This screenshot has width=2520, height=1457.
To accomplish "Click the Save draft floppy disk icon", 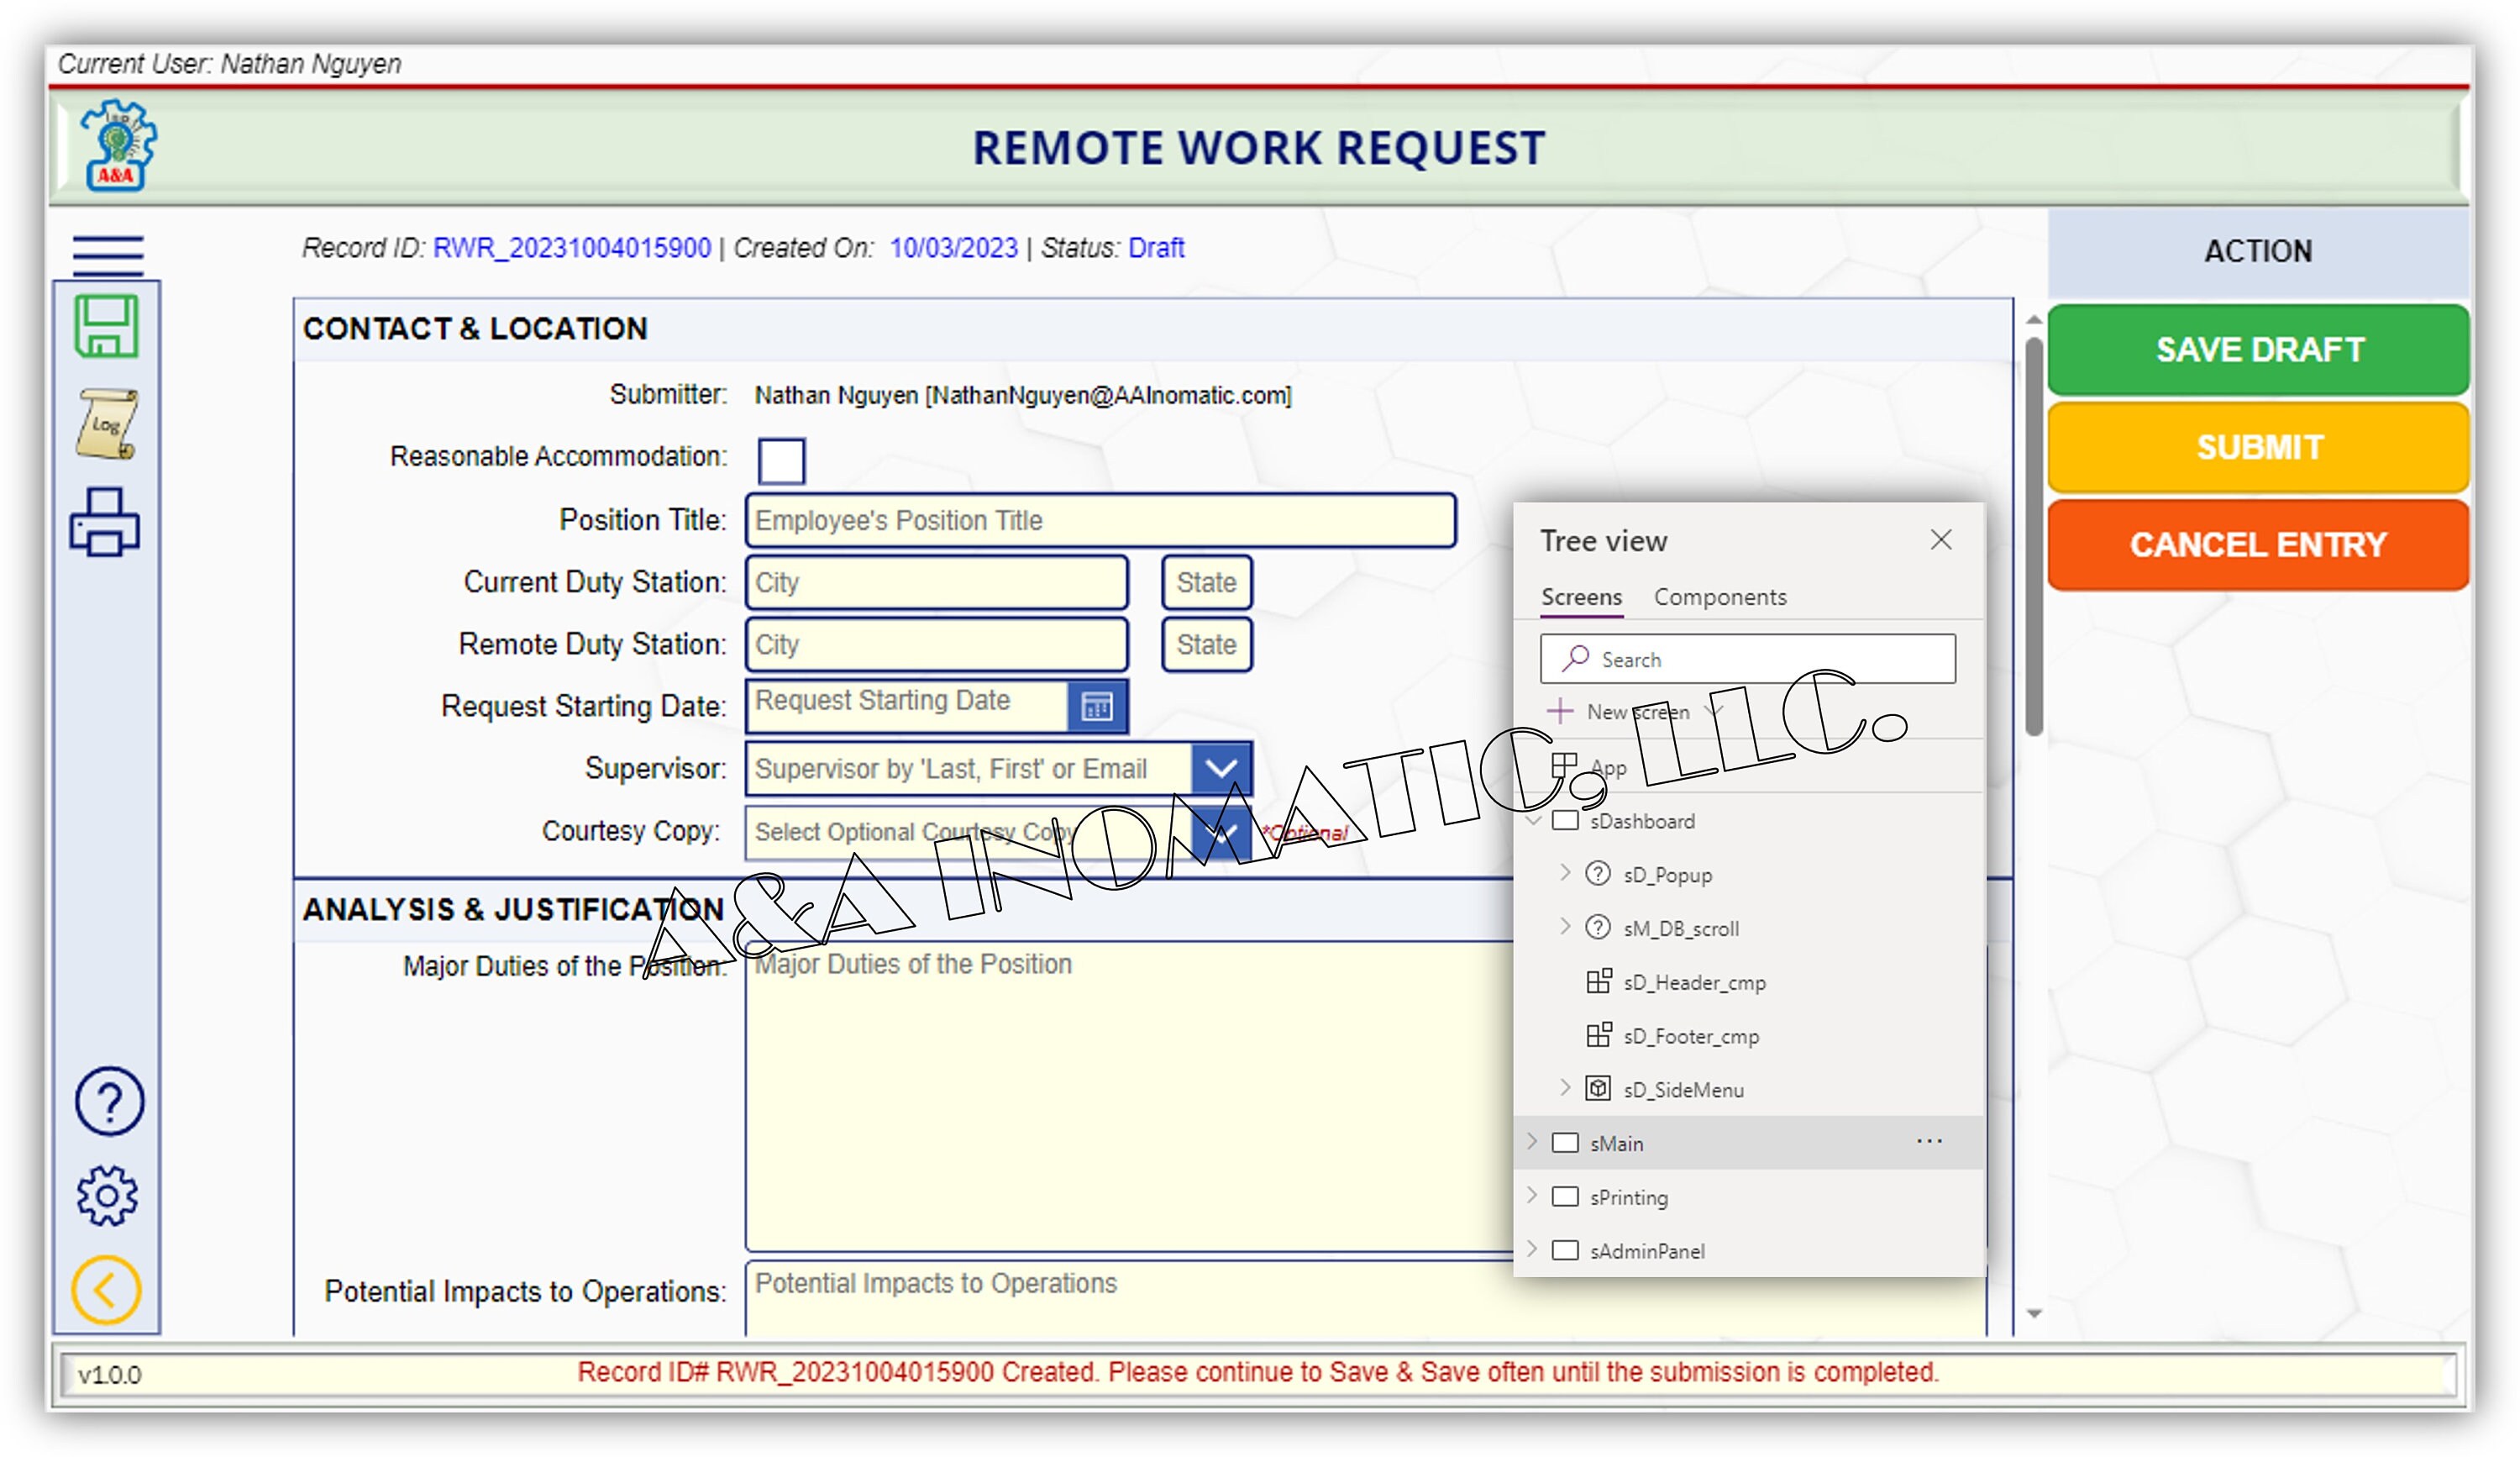I will pyautogui.click(x=106, y=328).
